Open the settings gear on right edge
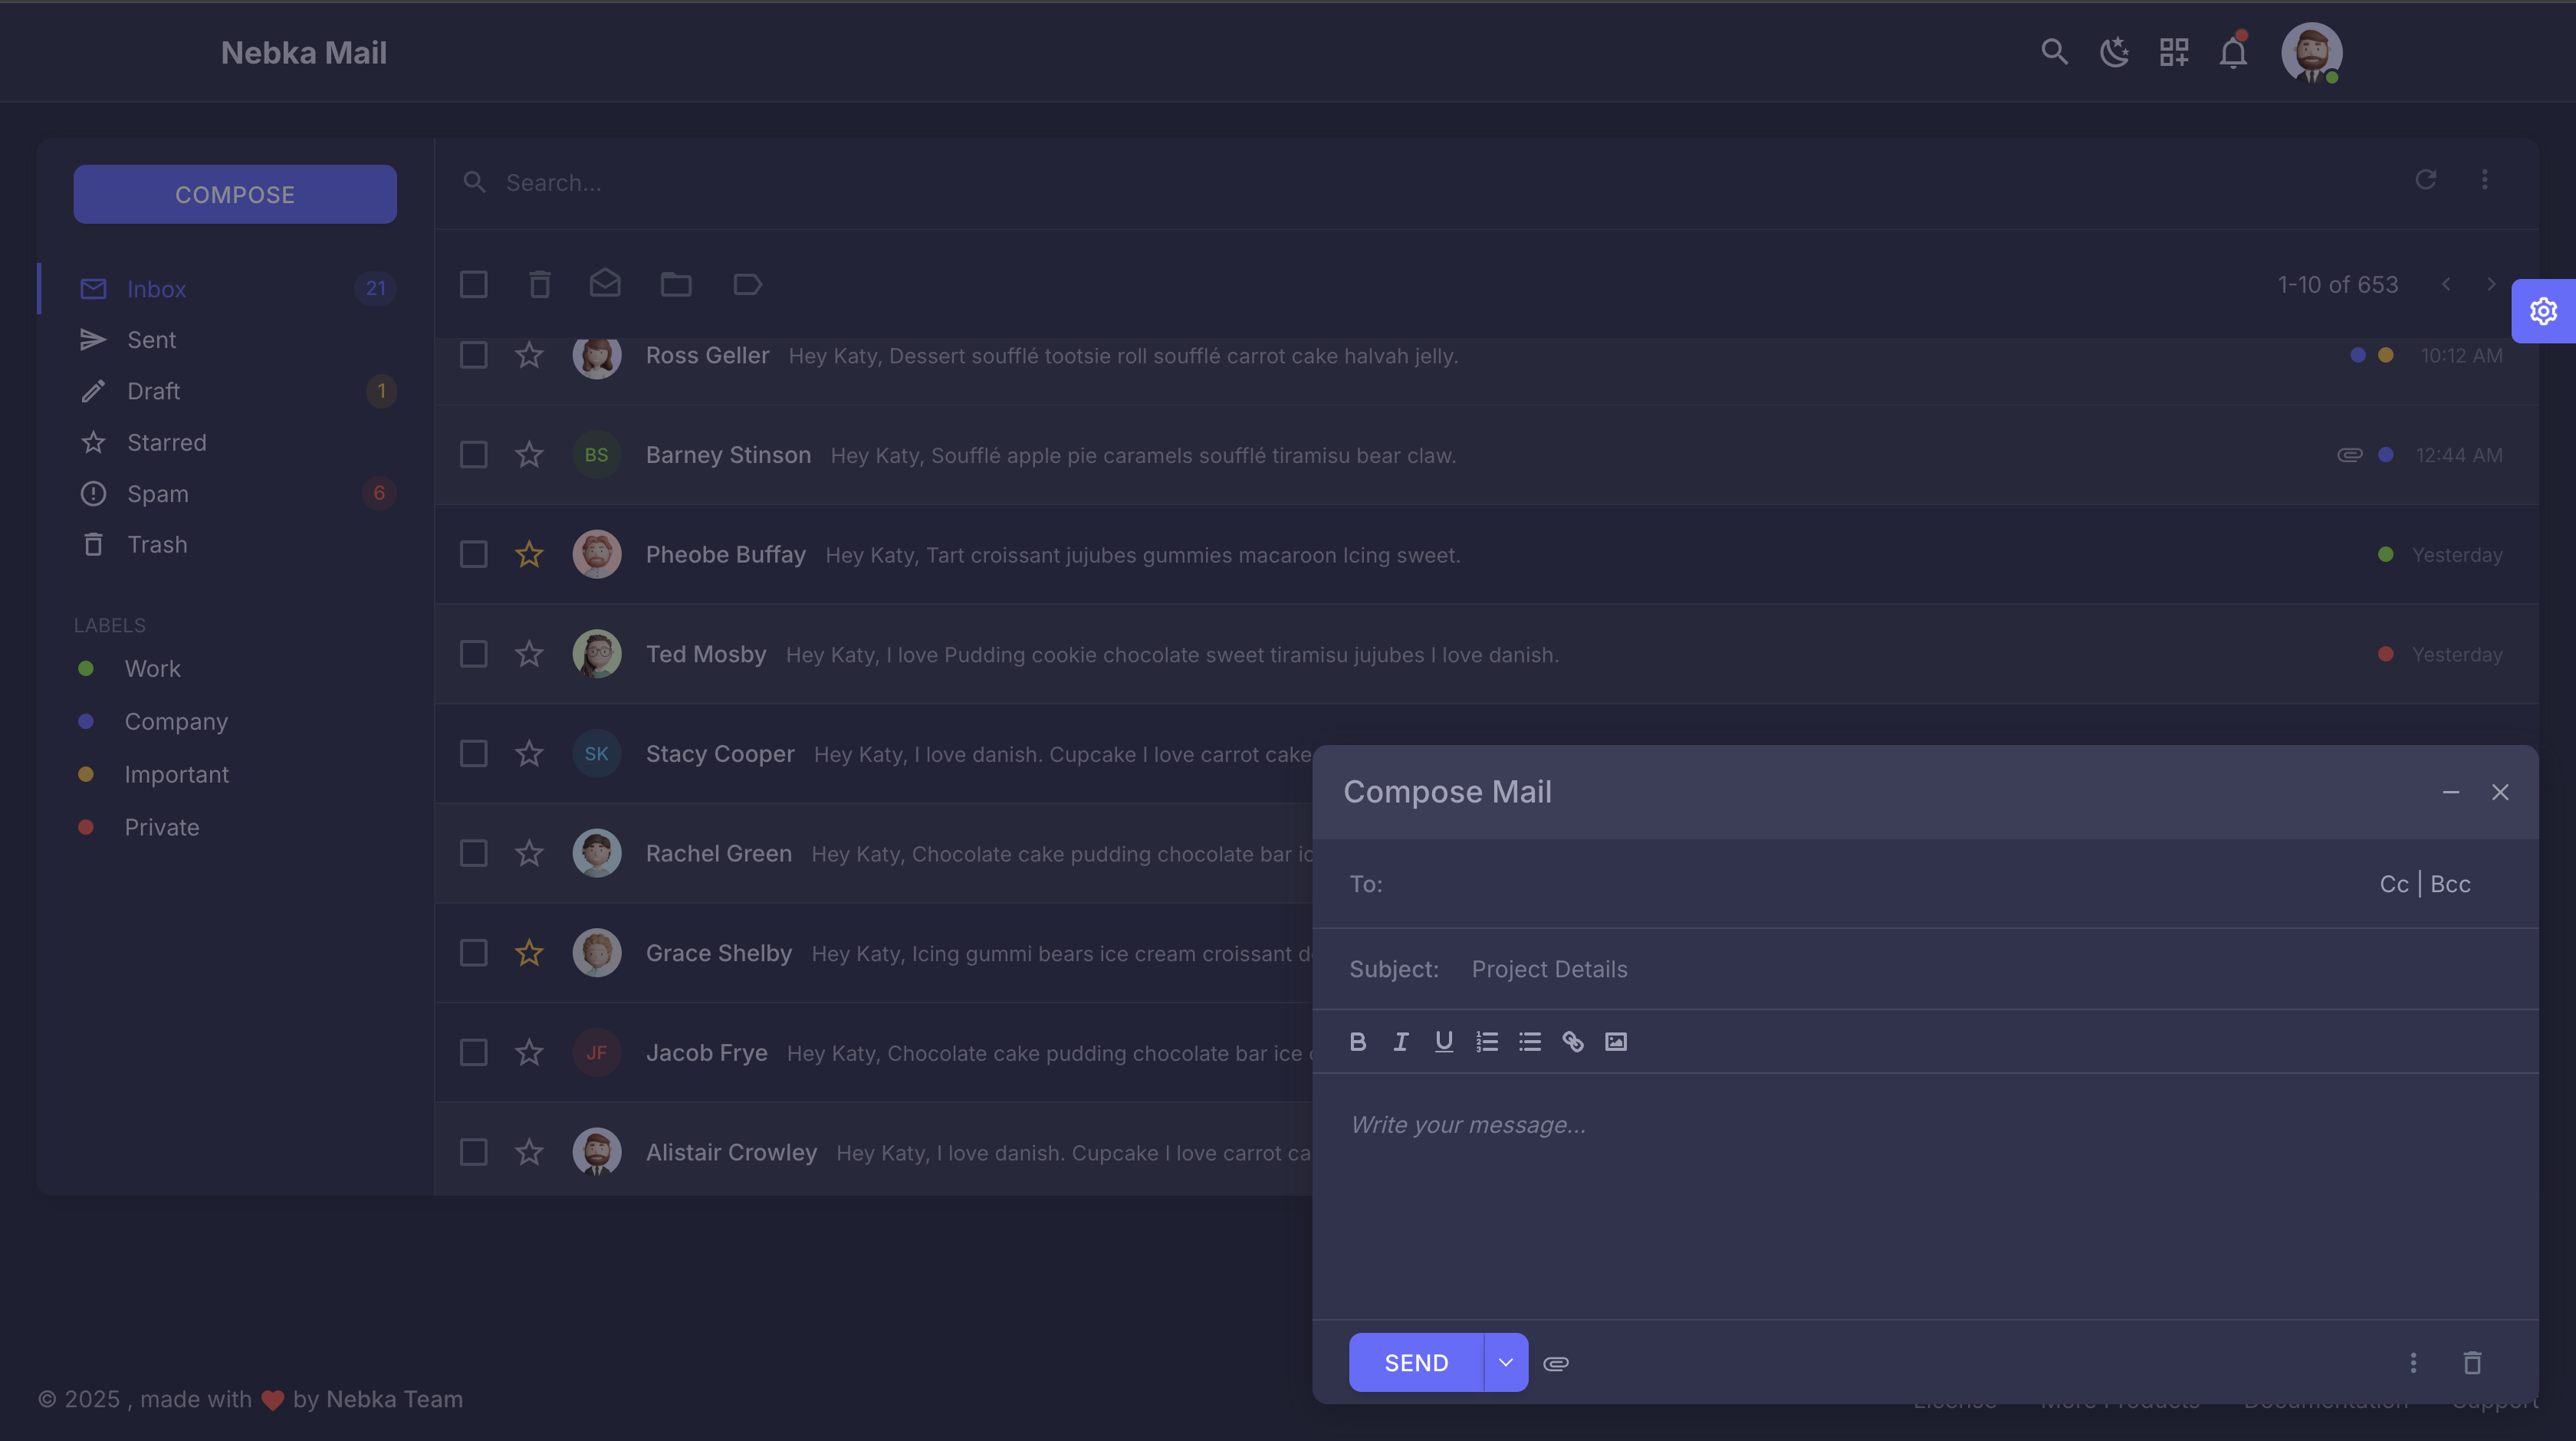This screenshot has height=1441, width=2576. [2543, 311]
